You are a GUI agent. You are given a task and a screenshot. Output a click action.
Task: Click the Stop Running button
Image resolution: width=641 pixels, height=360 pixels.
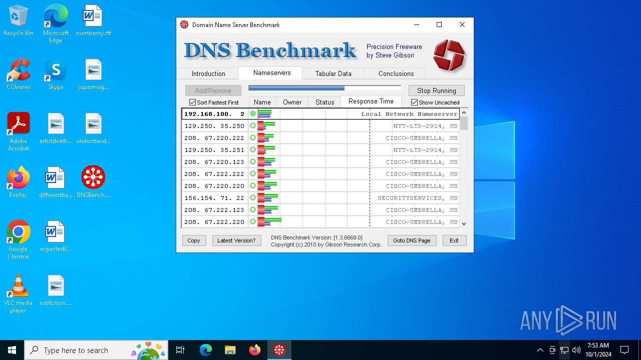(437, 90)
